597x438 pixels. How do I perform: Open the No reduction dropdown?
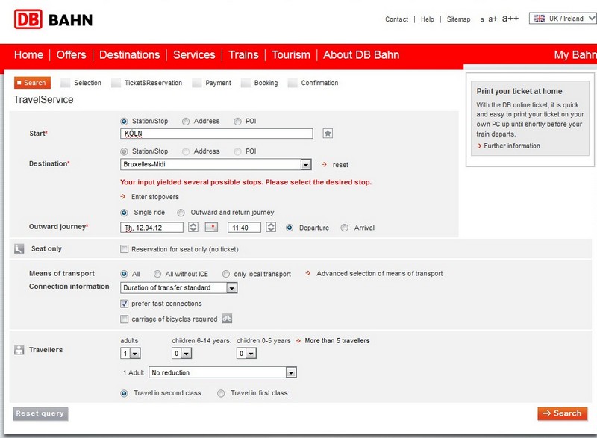pyautogui.click(x=222, y=372)
